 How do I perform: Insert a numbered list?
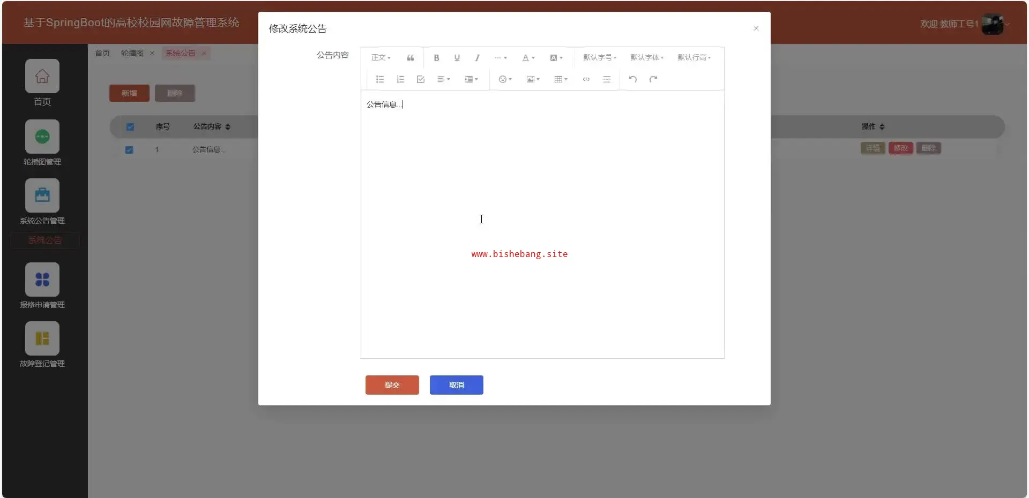[x=400, y=79]
